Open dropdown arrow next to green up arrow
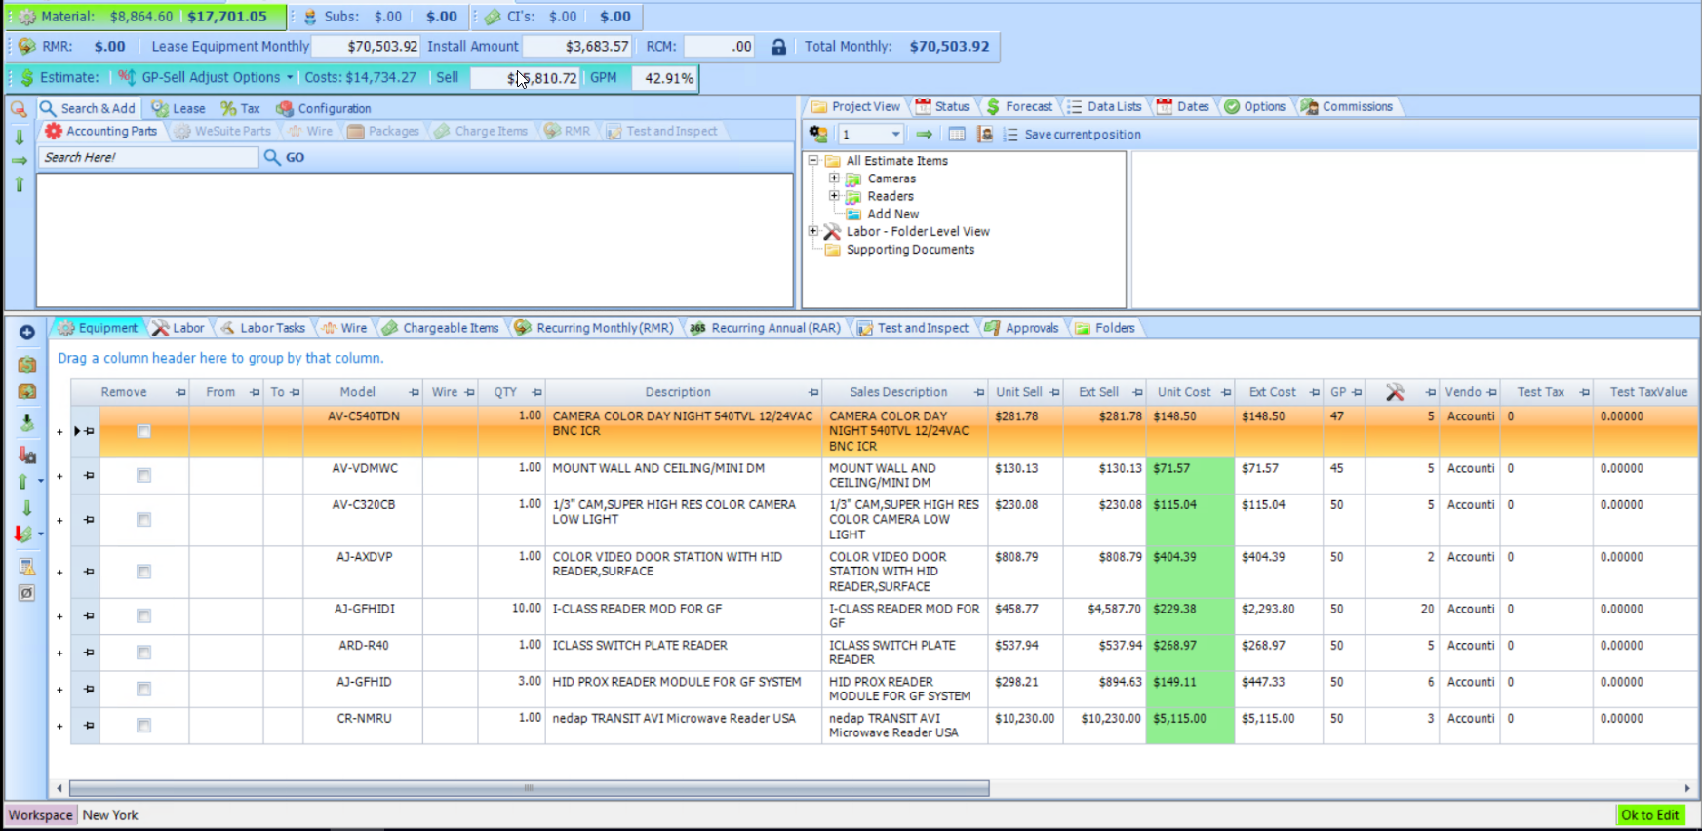1702x831 pixels. 40,481
